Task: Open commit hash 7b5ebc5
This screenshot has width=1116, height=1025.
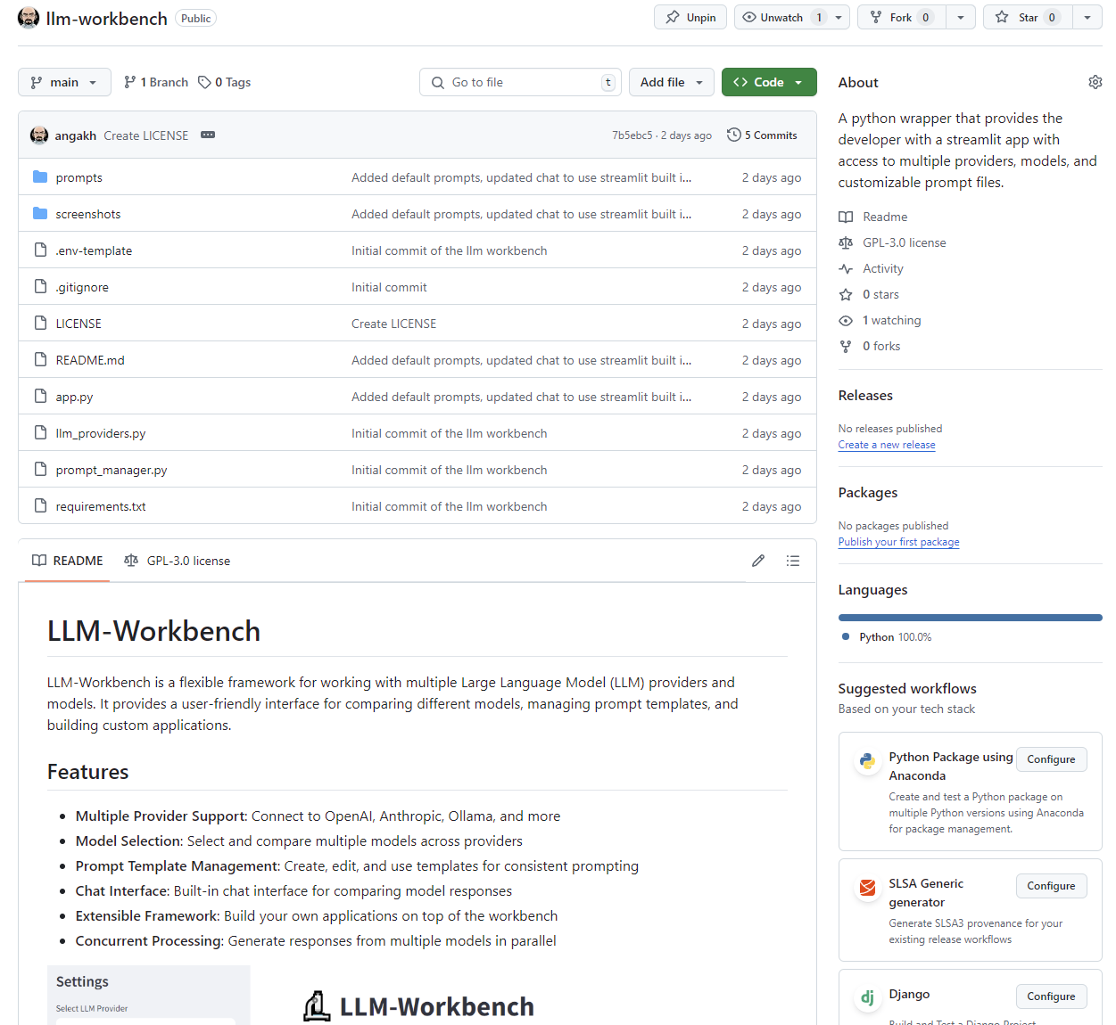Action: pos(632,135)
